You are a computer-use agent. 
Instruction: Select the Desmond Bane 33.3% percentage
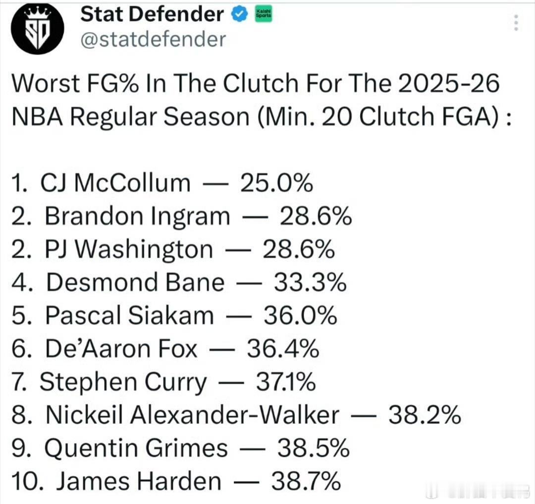[x=310, y=282]
